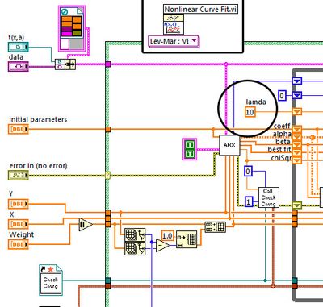This screenshot has width=323, height=307.
Task: Select the ABX subVI node
Action: click(x=229, y=145)
